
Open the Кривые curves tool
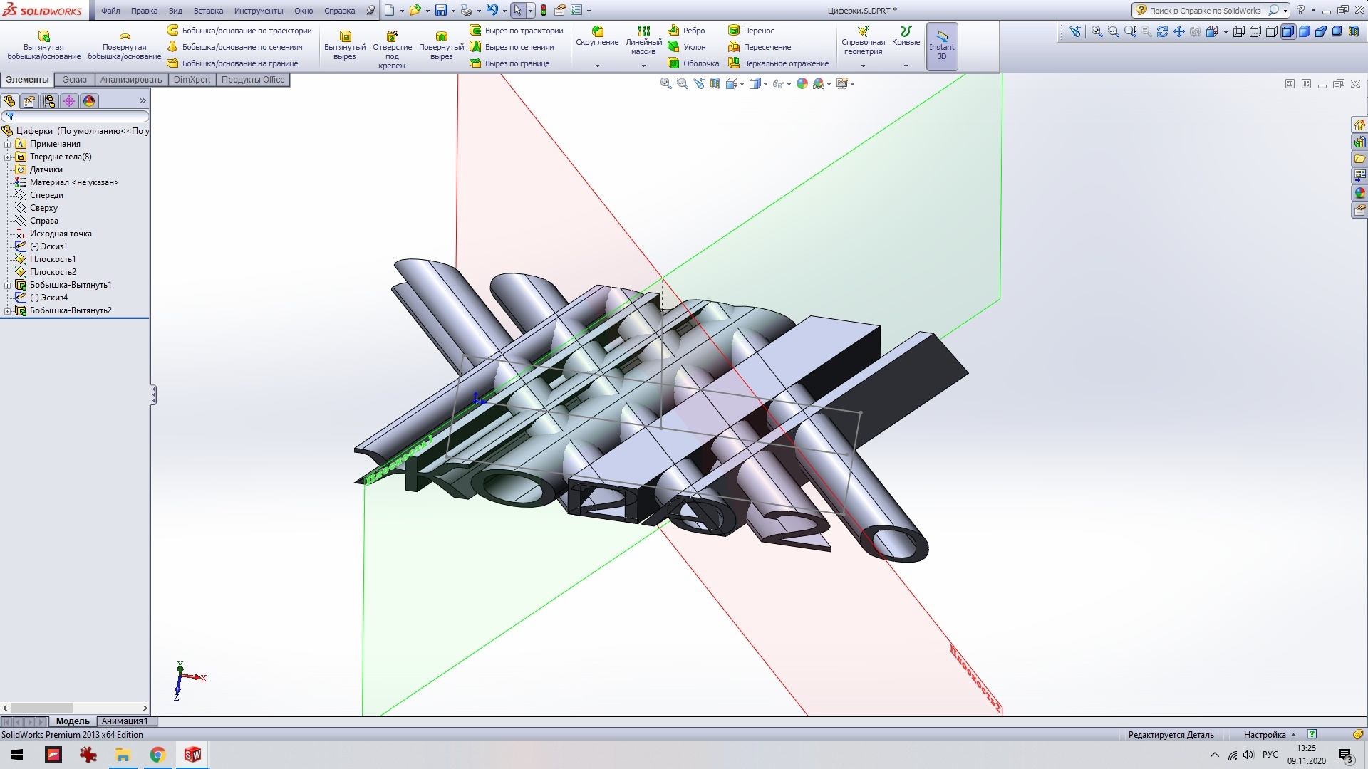906,36
